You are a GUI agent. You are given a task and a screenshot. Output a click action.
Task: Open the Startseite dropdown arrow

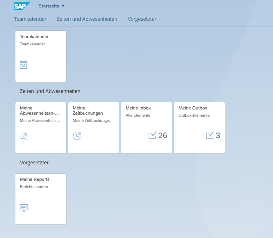[63, 6]
